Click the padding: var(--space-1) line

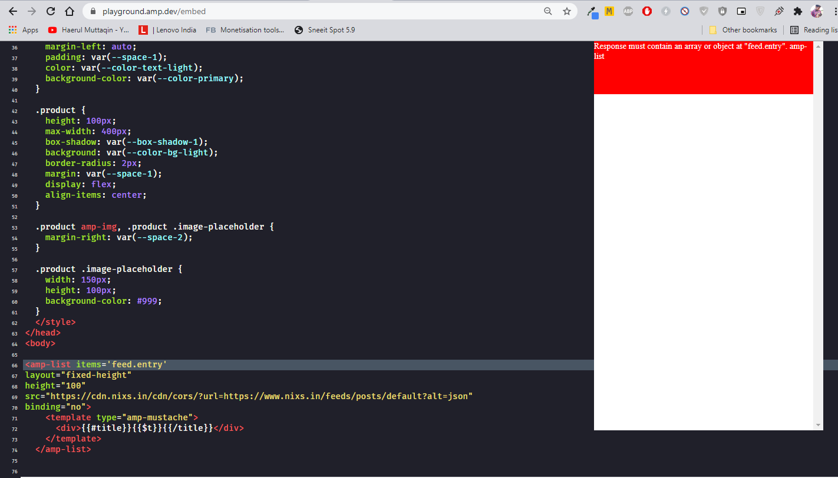[x=106, y=57]
